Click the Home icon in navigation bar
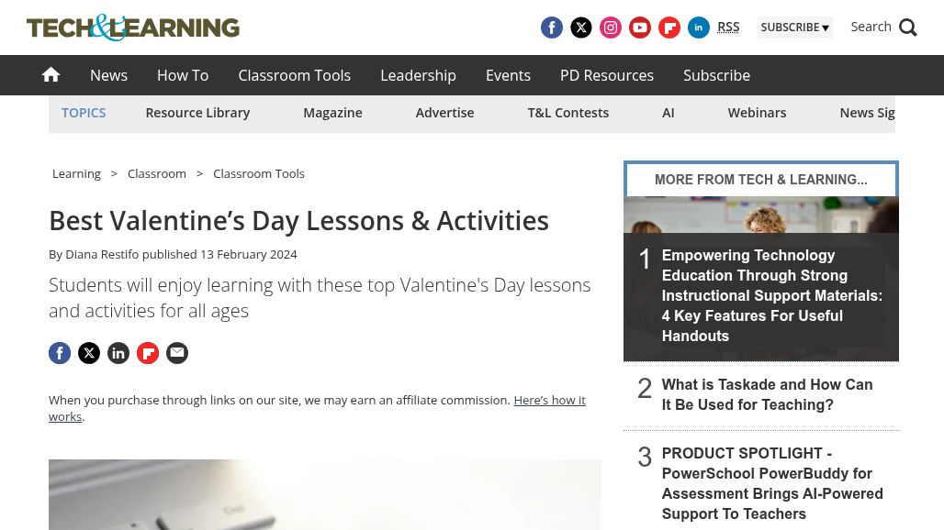 [51, 75]
